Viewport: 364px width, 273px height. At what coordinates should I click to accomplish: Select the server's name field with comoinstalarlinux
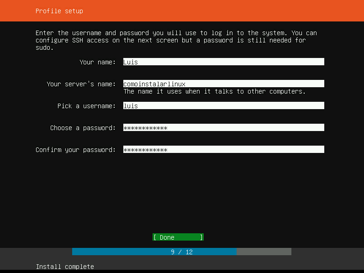(x=223, y=84)
